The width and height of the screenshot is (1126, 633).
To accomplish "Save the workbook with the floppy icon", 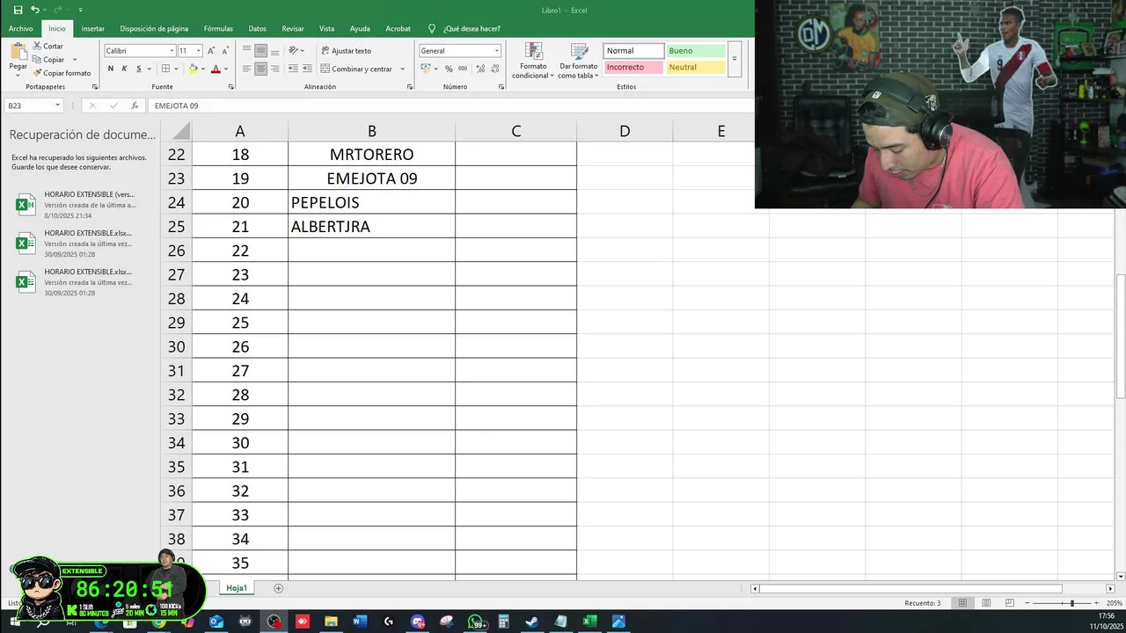I will [x=18, y=10].
